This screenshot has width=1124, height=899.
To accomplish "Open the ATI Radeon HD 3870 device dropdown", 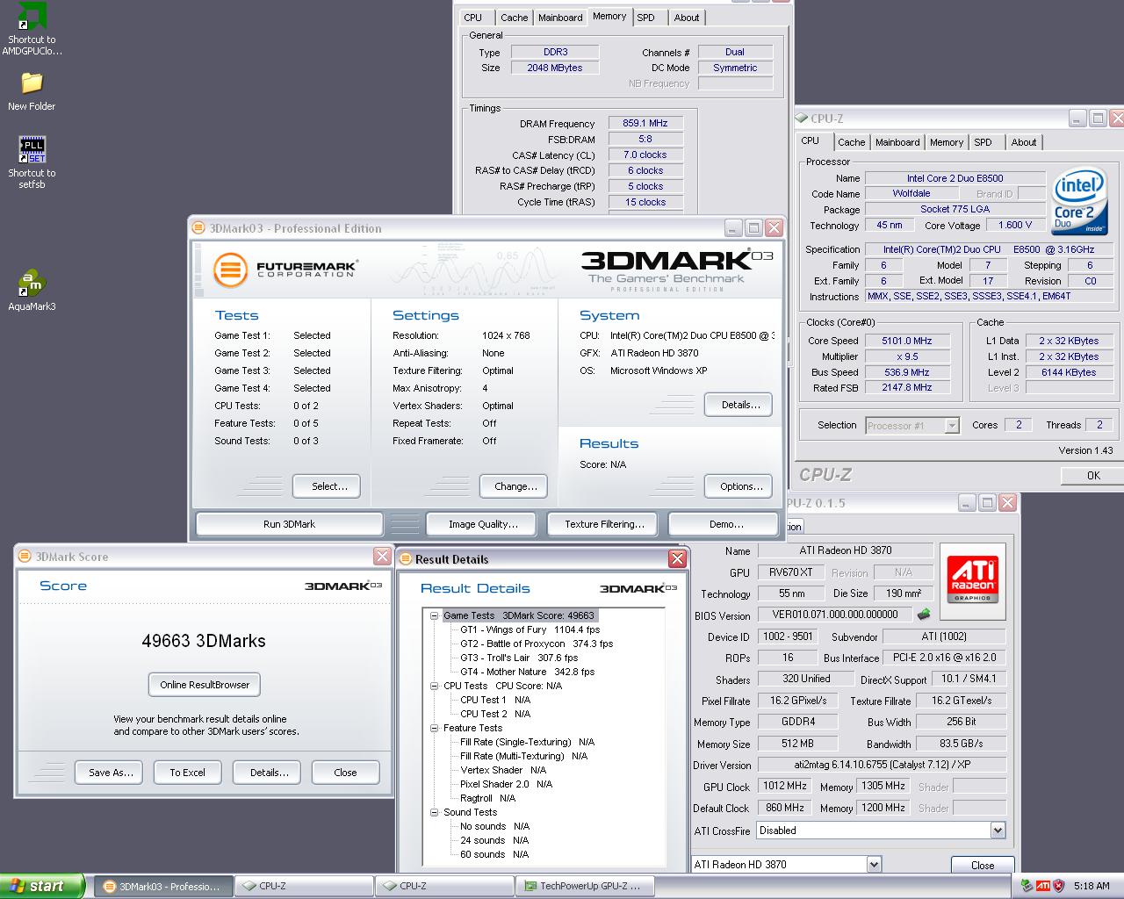I will pos(874,864).
